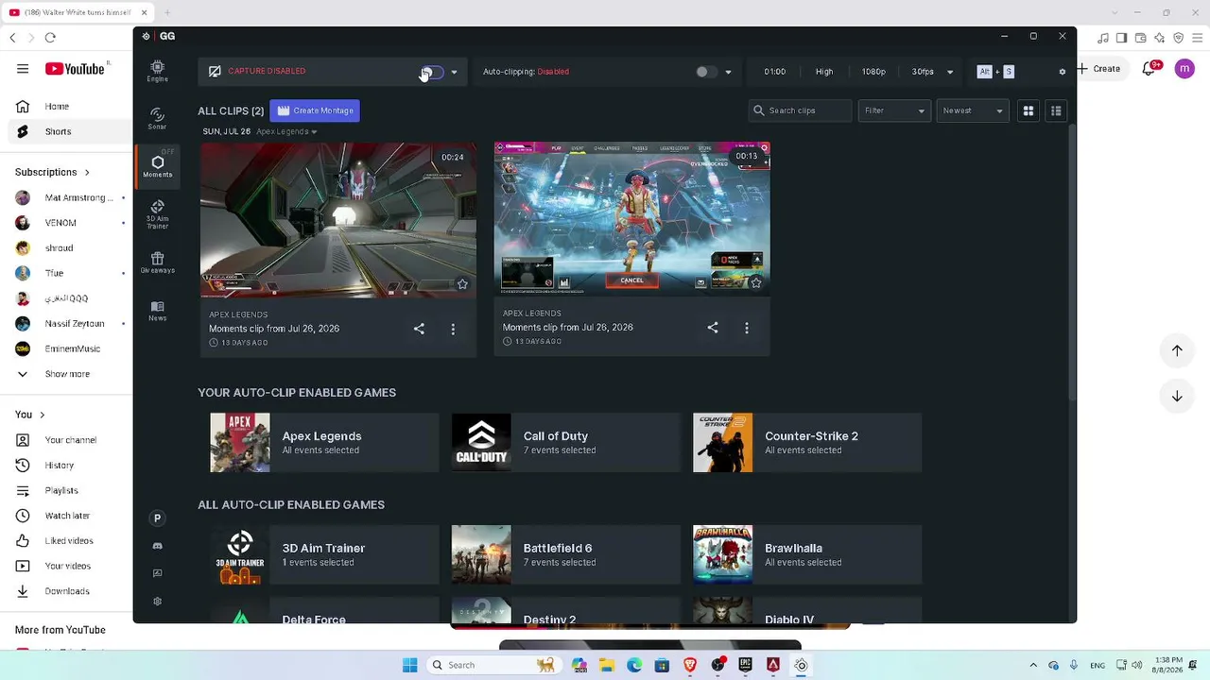Select the Moments sidebar icon

[157, 166]
